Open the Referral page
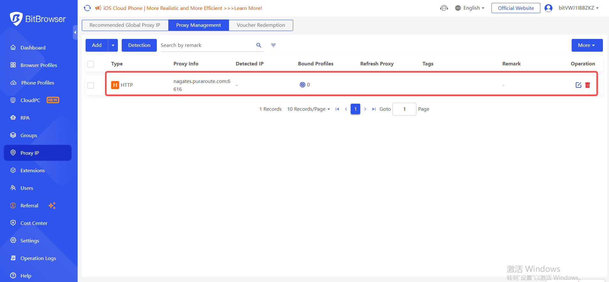609x282 pixels. point(38,205)
